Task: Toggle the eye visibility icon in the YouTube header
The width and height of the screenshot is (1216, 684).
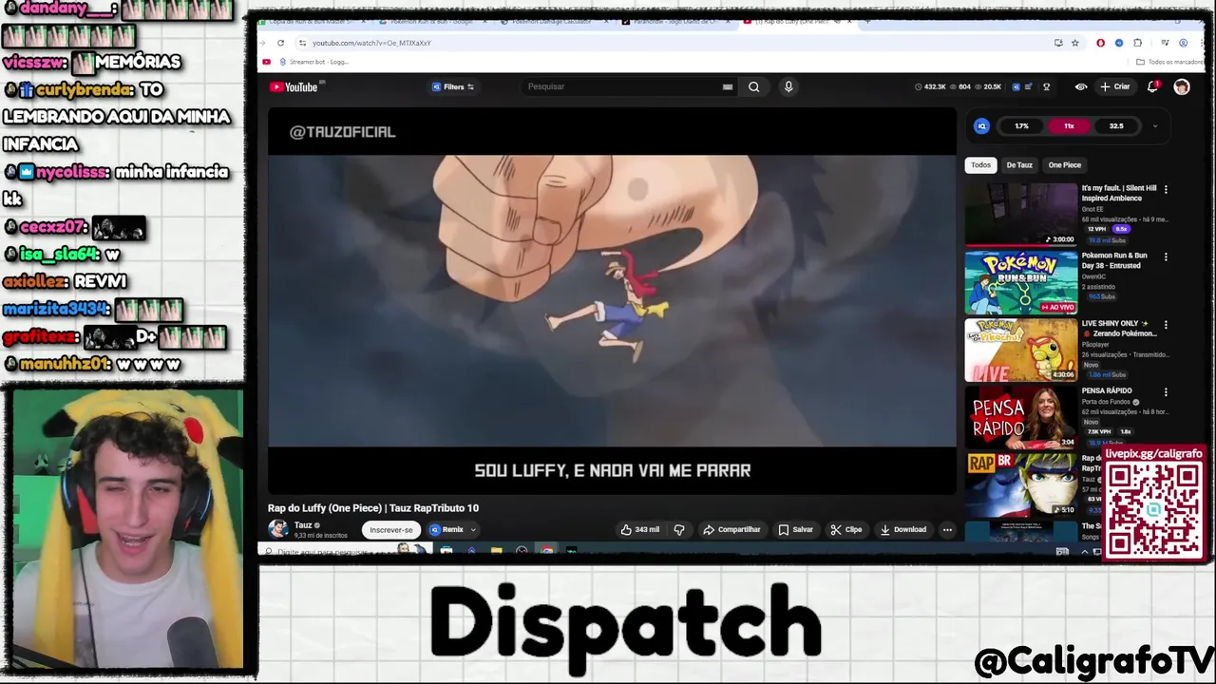Action: click(1081, 86)
